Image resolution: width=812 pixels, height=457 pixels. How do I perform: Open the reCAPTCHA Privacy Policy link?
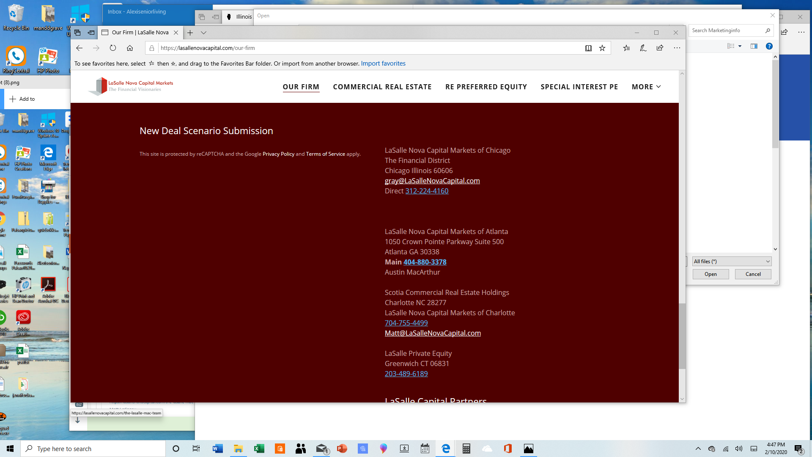[x=278, y=154]
